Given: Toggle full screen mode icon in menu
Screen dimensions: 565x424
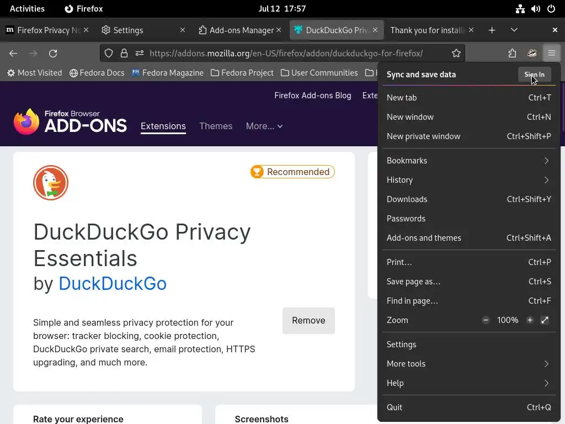Looking at the screenshot, I should pyautogui.click(x=545, y=320).
